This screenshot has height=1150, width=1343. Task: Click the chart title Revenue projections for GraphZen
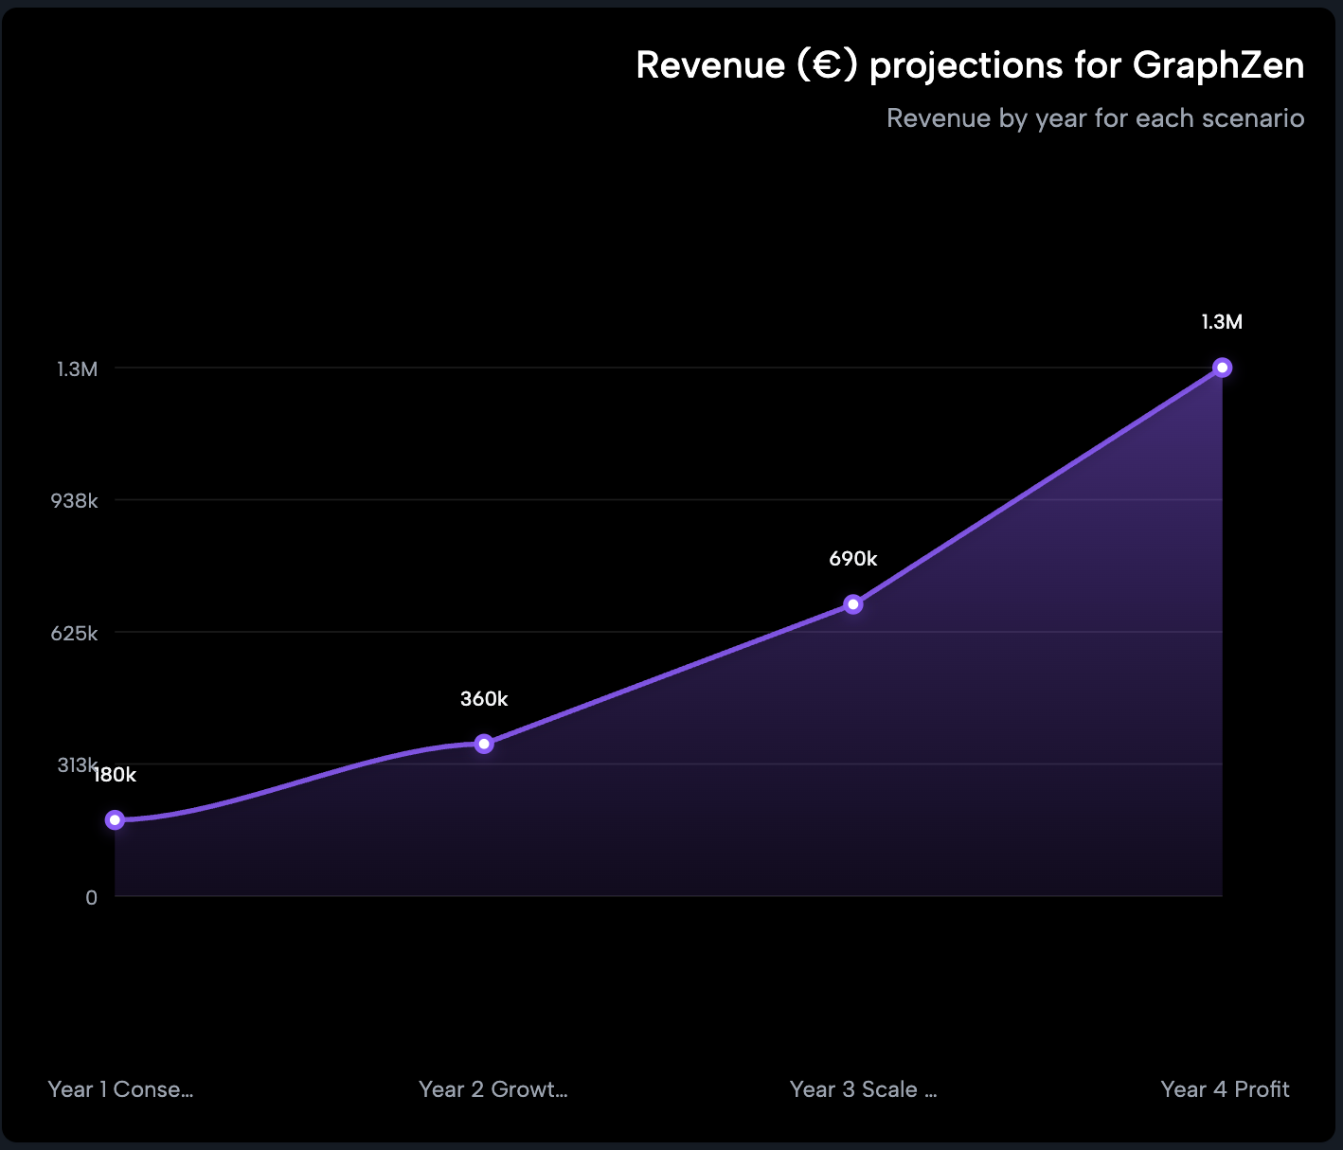(x=970, y=65)
